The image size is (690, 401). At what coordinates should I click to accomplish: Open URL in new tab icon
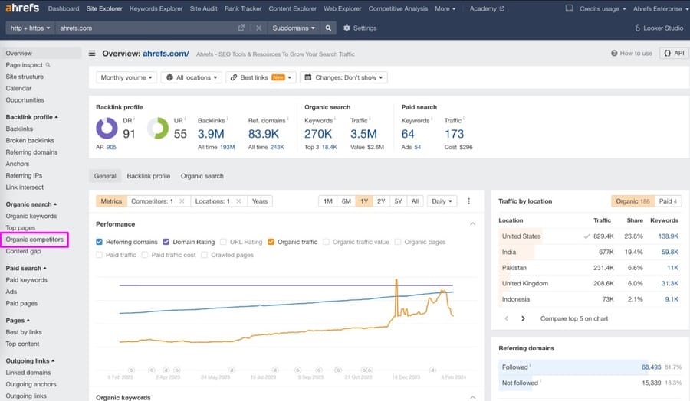coord(242,28)
